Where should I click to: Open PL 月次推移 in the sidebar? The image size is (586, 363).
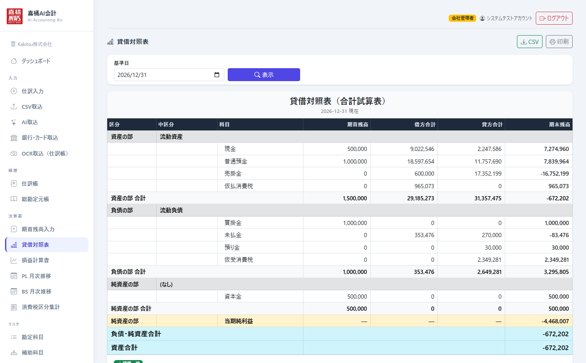pyautogui.click(x=46, y=276)
